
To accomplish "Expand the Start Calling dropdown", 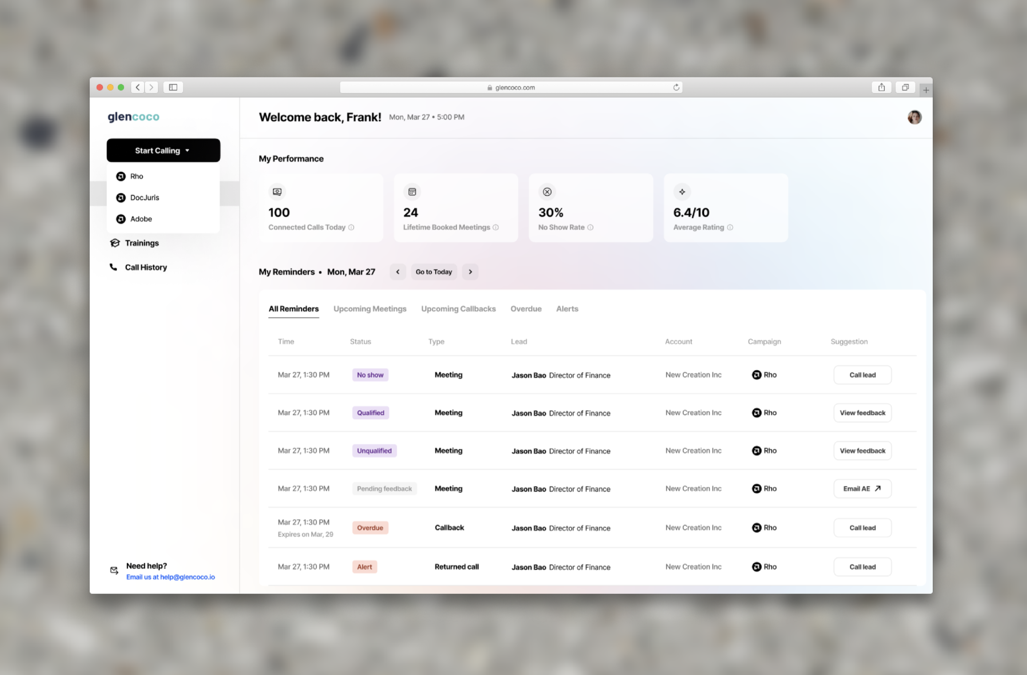I will [x=163, y=151].
